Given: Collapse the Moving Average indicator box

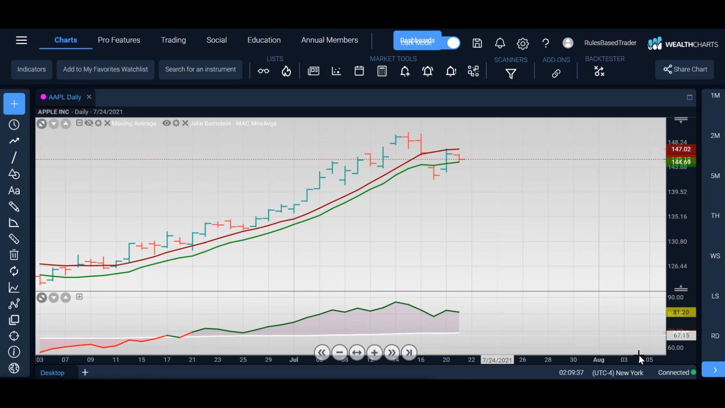Looking at the screenshot, I should pyautogui.click(x=79, y=123).
